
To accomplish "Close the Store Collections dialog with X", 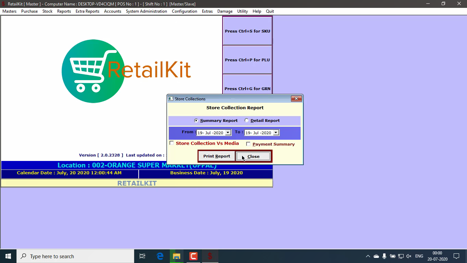I will click(296, 99).
